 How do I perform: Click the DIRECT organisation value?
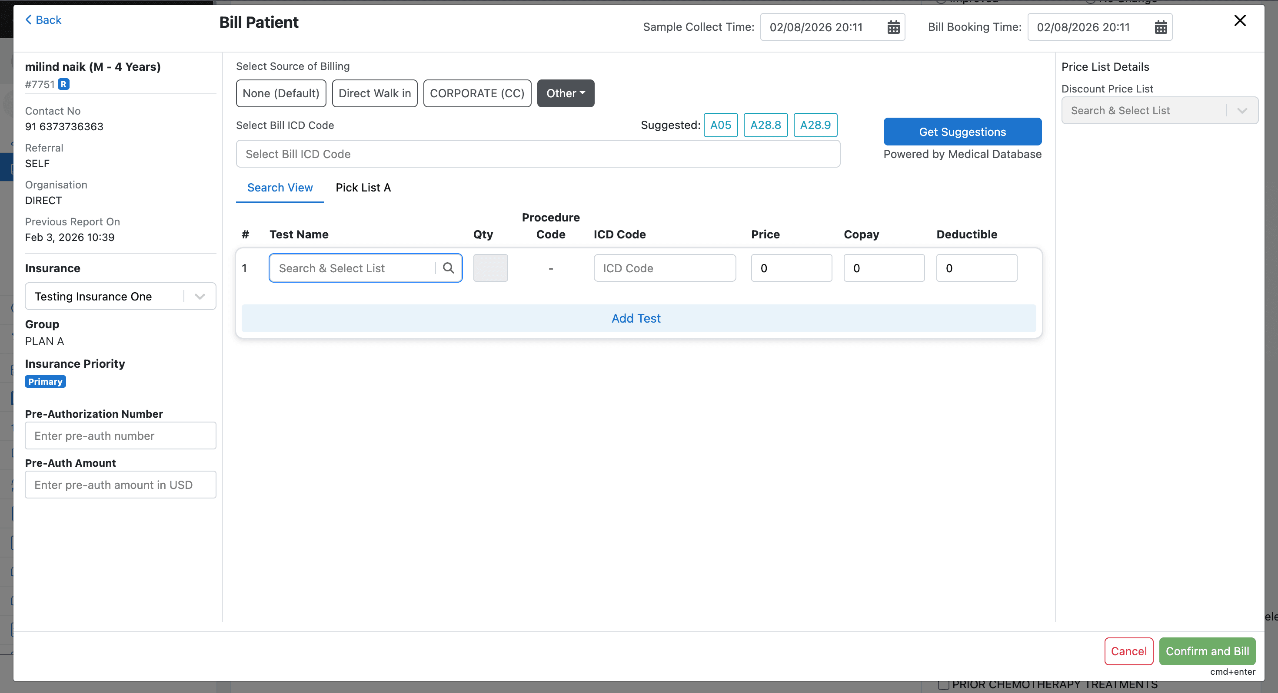[43, 201]
